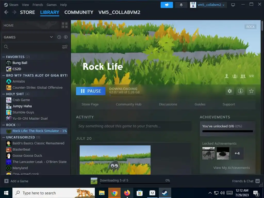Screen dimensions: 264x198
Task: Open the Community Hub link
Action: [x=129, y=104]
